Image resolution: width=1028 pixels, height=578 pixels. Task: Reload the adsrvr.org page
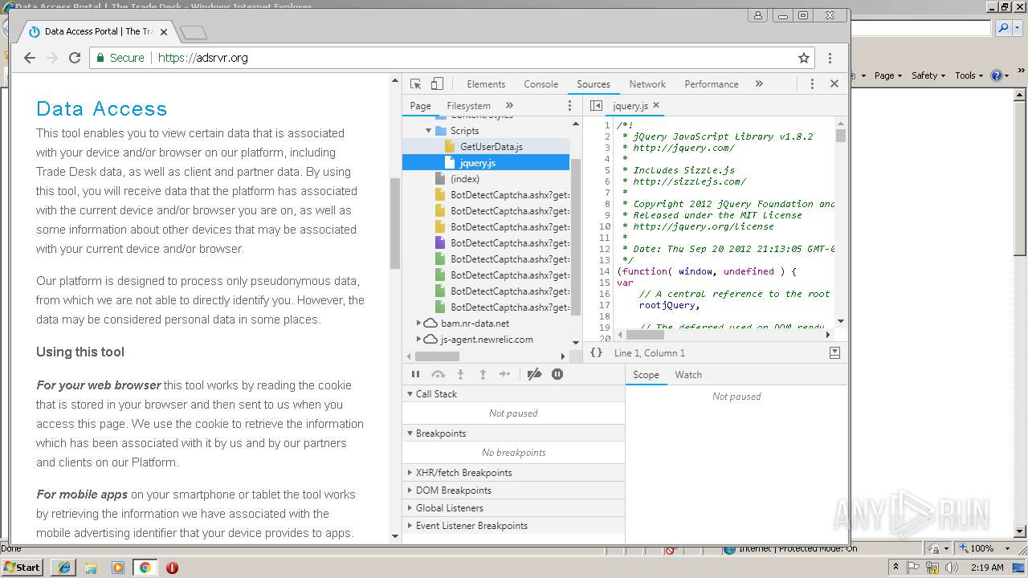[75, 58]
